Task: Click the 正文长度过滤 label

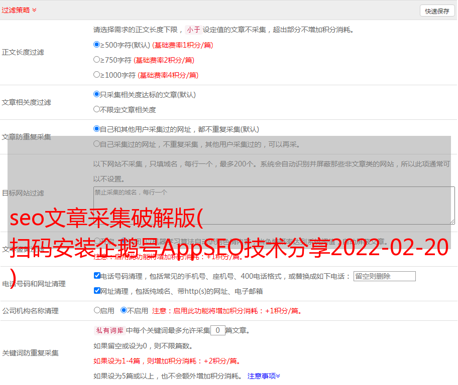Action: coord(23,52)
